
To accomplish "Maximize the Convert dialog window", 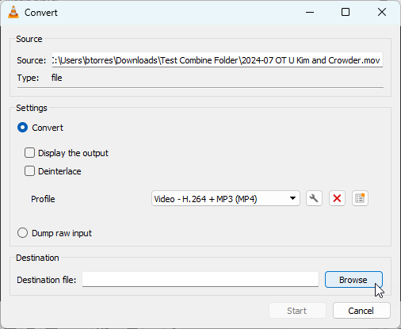I will (346, 12).
